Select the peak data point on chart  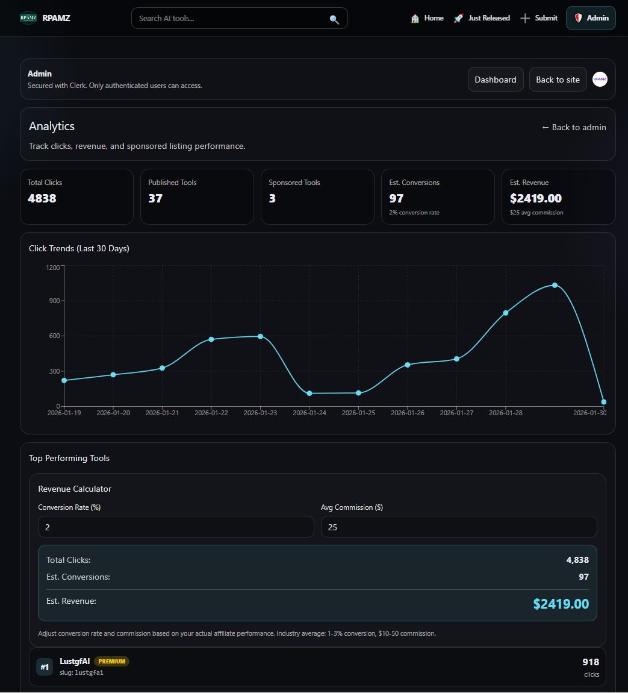tap(555, 285)
